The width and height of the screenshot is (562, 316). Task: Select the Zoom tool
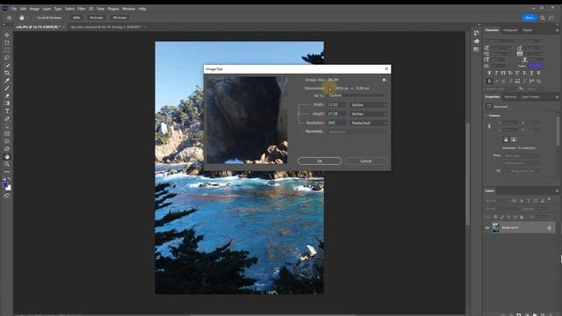point(7,164)
